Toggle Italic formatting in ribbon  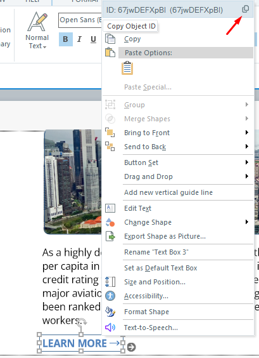(79, 39)
